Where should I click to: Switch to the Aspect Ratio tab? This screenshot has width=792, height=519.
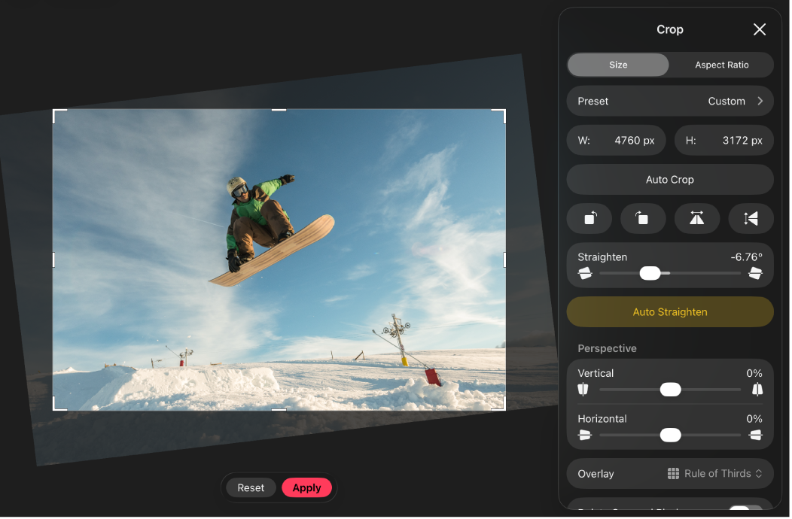[721, 65]
